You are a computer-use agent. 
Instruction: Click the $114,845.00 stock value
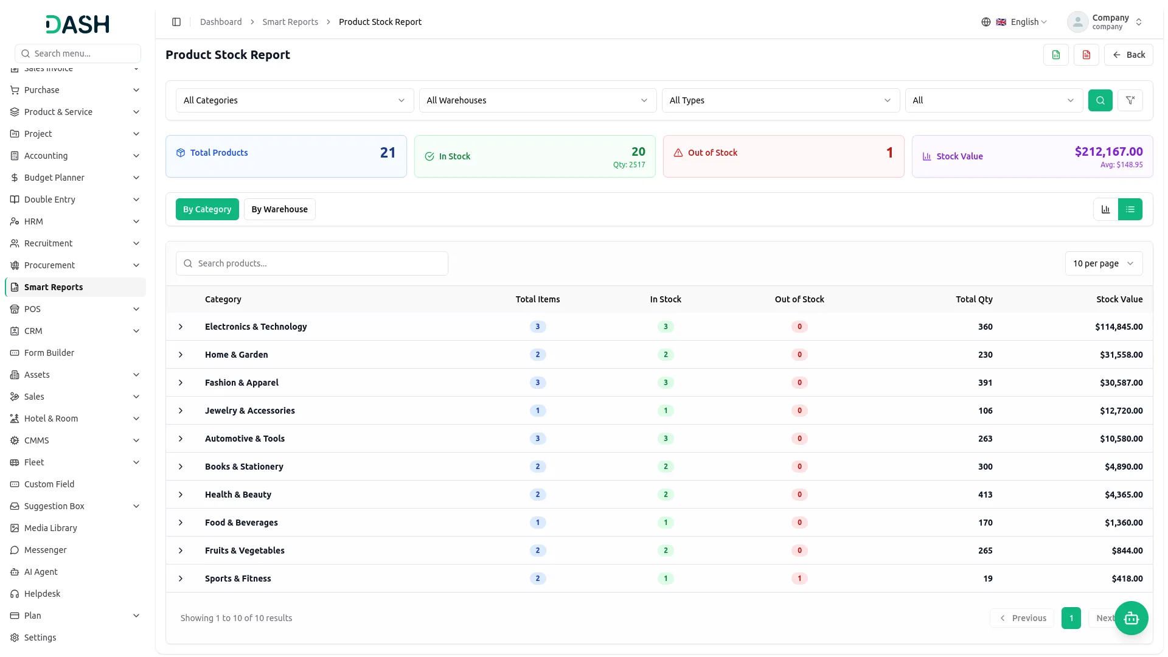tap(1119, 327)
